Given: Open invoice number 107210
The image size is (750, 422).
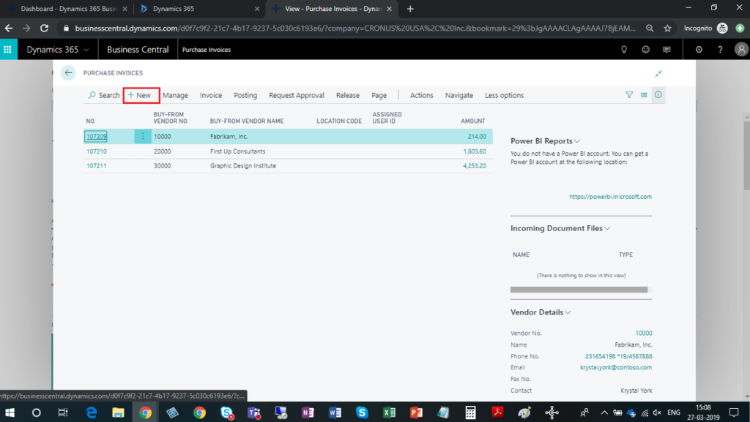Looking at the screenshot, I should (x=97, y=151).
